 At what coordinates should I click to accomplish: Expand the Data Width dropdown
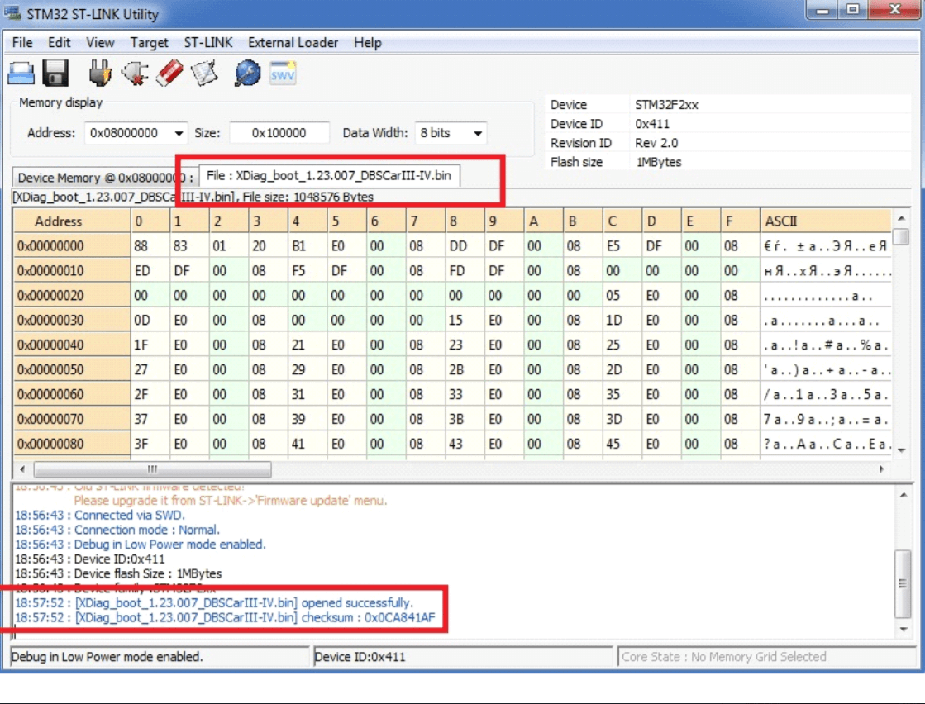tap(477, 133)
